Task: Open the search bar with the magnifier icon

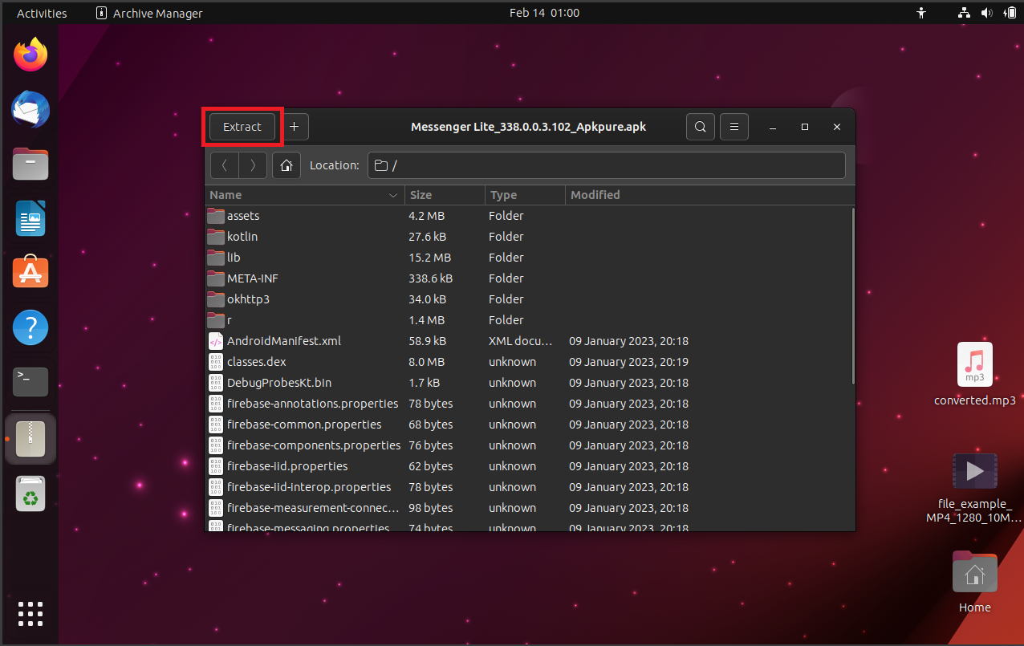Action: pyautogui.click(x=700, y=126)
